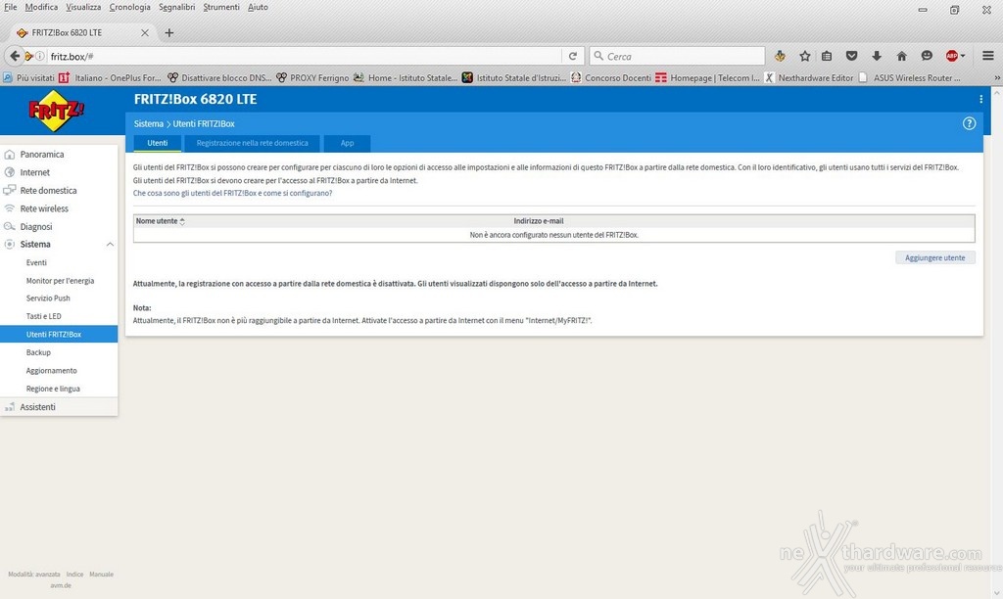The image size is (1003, 599).
Task: Click the Rete domestica devices icon
Action: click(10, 190)
